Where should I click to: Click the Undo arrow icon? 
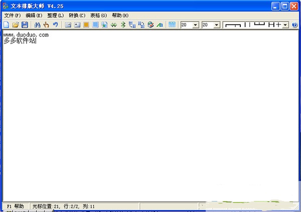55,24
